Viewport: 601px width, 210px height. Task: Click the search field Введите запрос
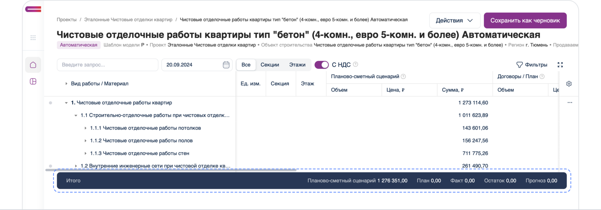click(x=107, y=65)
